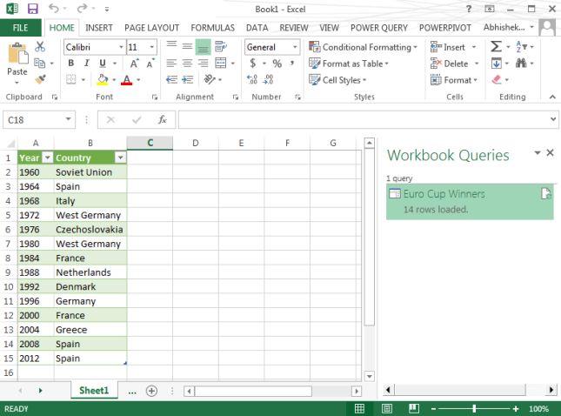Click the Clear eraser icon
Viewport: 561px width, 416px height.
pos(497,79)
